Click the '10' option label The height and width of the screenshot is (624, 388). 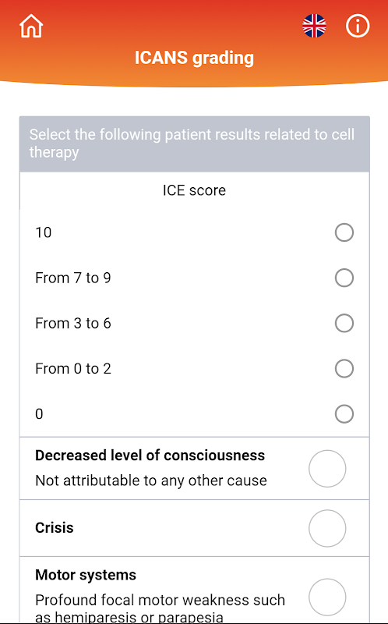(x=44, y=232)
